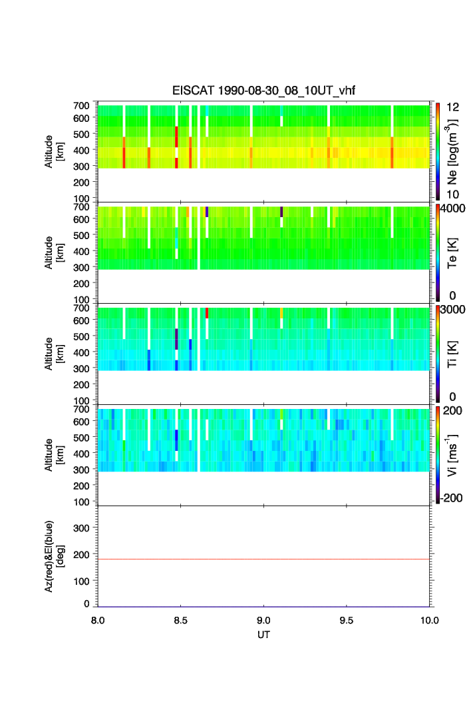
Task: Click the 0 label on Ti colorbar
Action: (452, 397)
